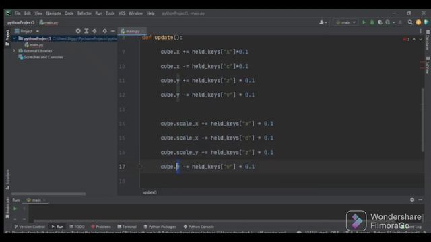
Task: Toggle Database tool window on right strip
Action: [428, 40]
